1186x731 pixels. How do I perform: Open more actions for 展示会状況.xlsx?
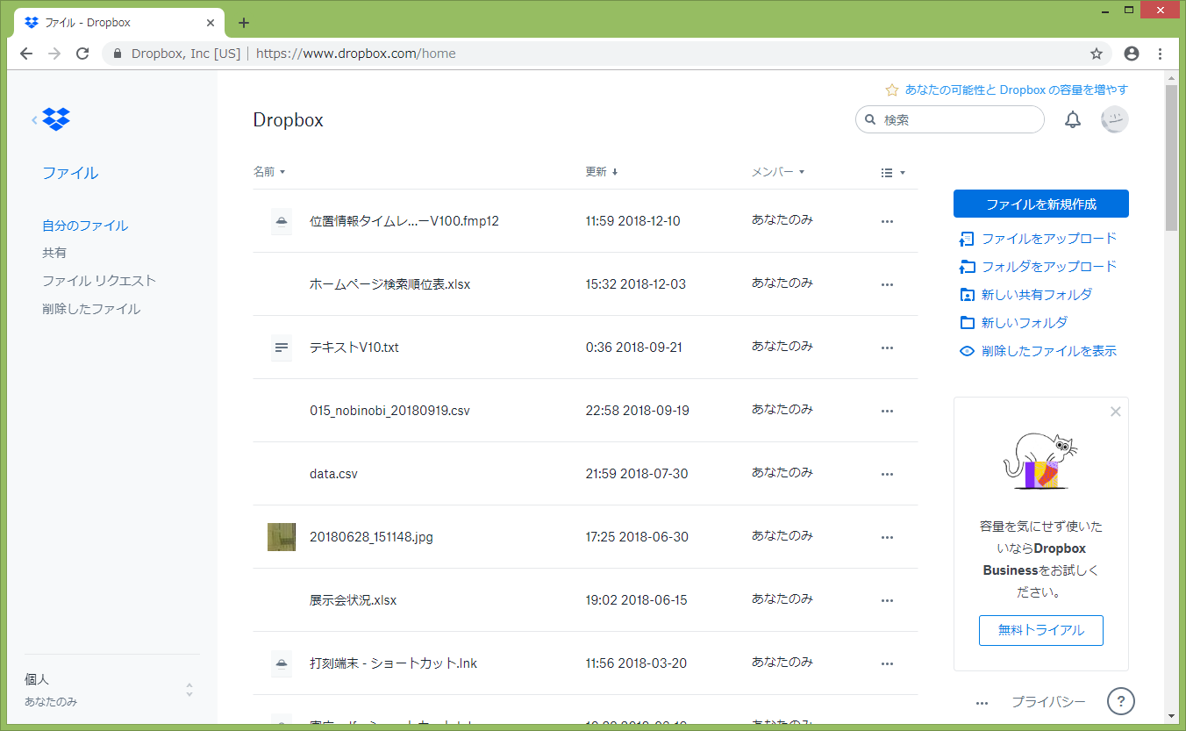click(x=887, y=600)
